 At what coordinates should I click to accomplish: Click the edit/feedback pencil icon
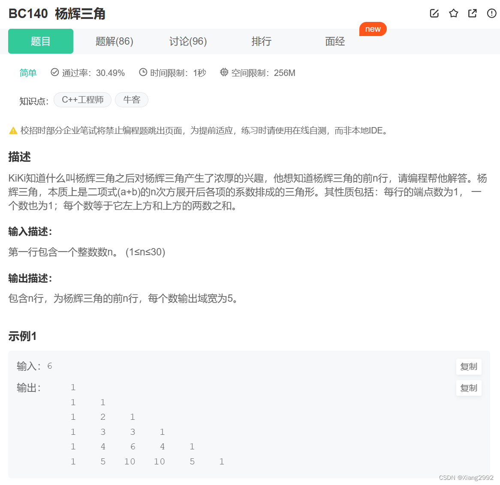434,13
